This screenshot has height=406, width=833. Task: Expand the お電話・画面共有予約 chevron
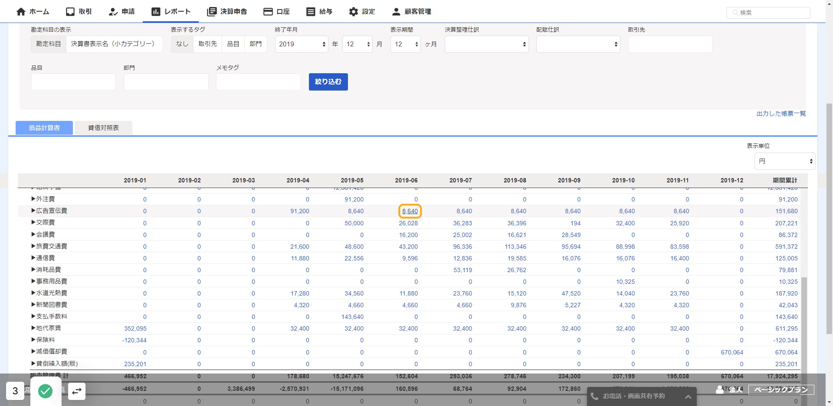688,396
